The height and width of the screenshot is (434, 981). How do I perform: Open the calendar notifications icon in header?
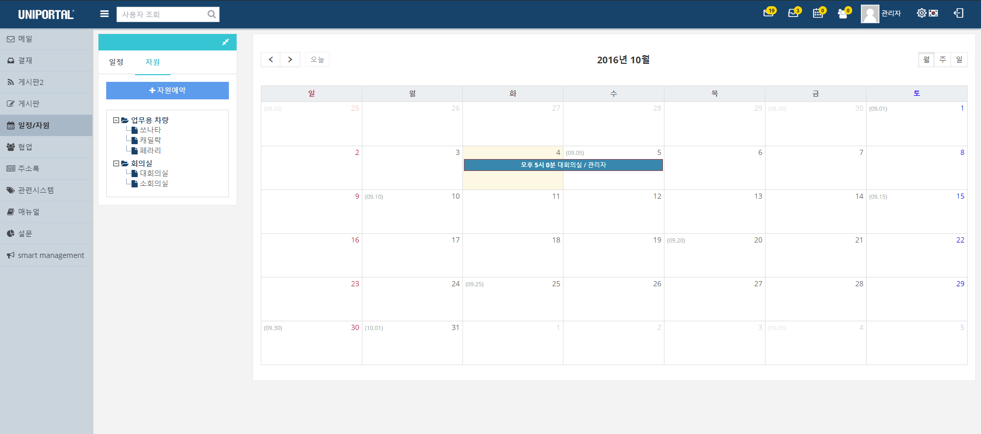819,13
